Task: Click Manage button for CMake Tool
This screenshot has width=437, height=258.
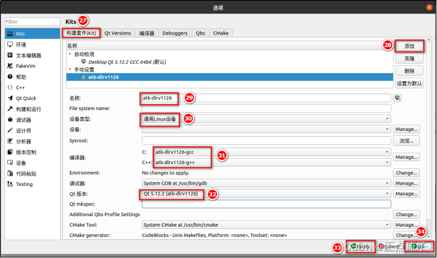Action: (406, 225)
